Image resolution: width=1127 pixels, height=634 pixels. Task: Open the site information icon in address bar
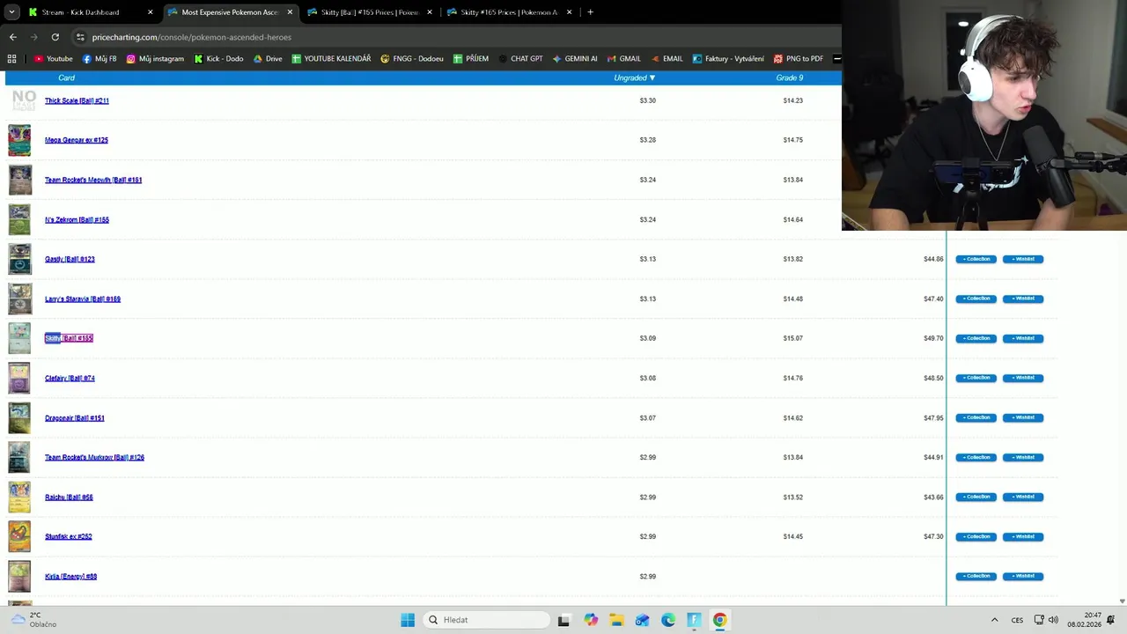pyautogui.click(x=80, y=37)
